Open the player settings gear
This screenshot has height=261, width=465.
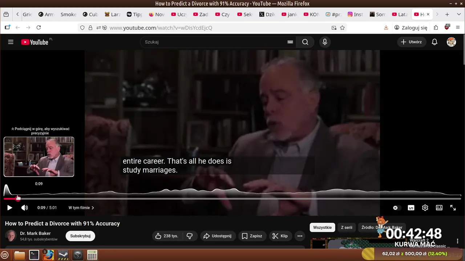(425, 208)
